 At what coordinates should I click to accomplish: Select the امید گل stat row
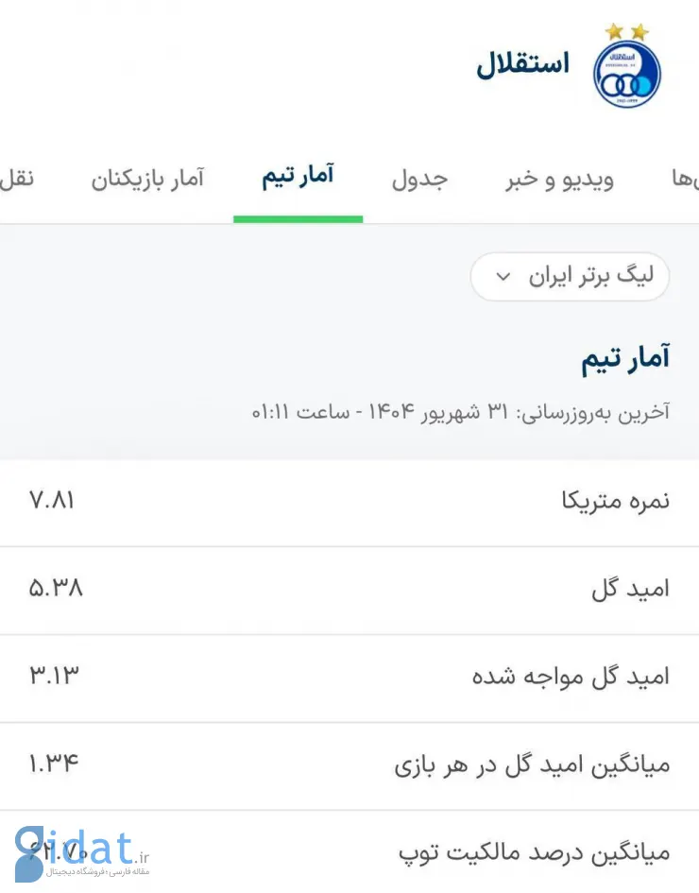point(349,591)
